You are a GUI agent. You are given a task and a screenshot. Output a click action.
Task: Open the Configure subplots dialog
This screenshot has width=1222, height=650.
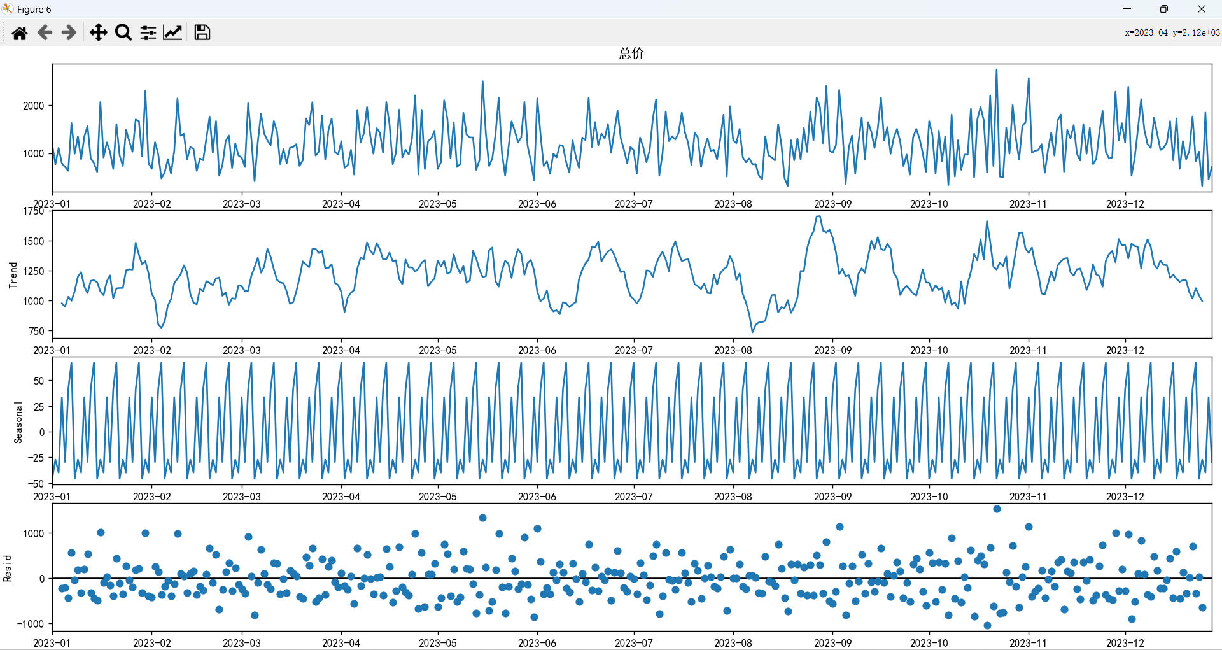[x=148, y=32]
